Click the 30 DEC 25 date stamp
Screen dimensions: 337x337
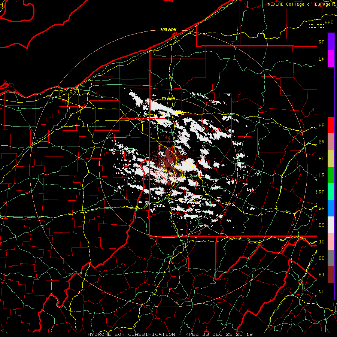[218, 334]
